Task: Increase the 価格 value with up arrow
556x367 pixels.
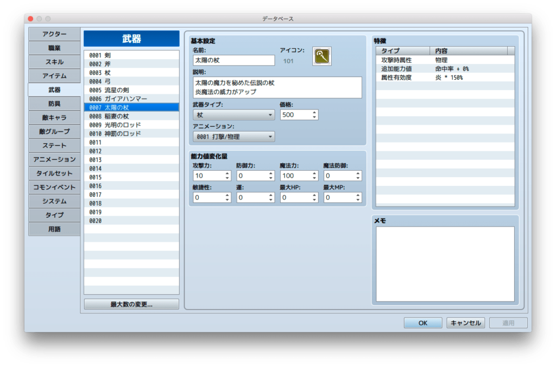Action: [x=314, y=113]
